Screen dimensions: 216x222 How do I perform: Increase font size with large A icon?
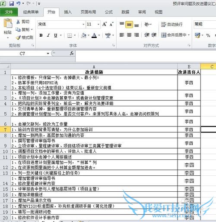(x=105, y=24)
